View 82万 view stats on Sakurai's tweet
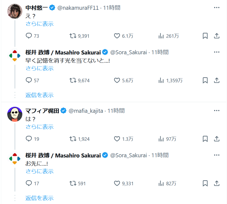The width and height of the screenshot is (227, 204). 167,183
